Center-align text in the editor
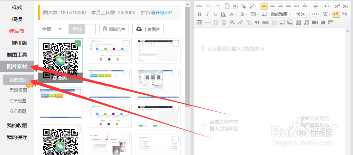The height and width of the screenshot is (155, 353). click(x=272, y=6)
